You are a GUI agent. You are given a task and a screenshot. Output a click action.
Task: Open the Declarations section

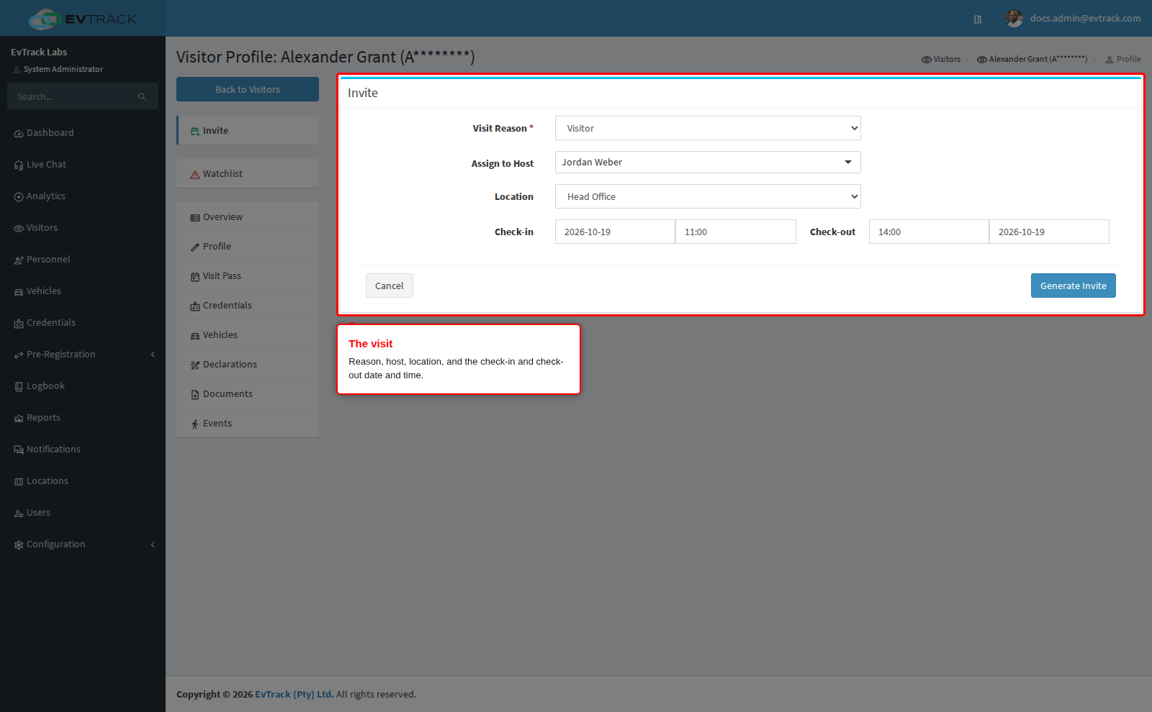pos(248,365)
